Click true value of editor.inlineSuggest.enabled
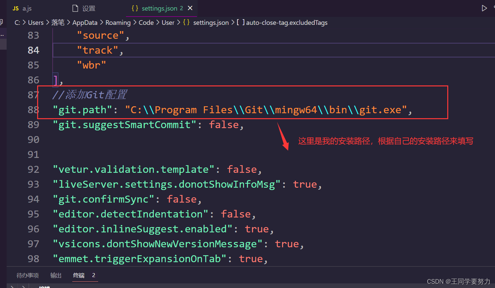The image size is (495, 288). (x=257, y=229)
